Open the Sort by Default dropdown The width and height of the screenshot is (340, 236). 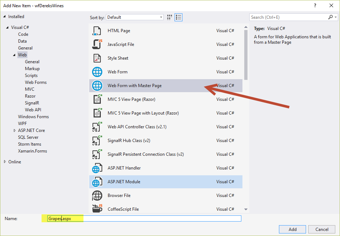(135, 17)
